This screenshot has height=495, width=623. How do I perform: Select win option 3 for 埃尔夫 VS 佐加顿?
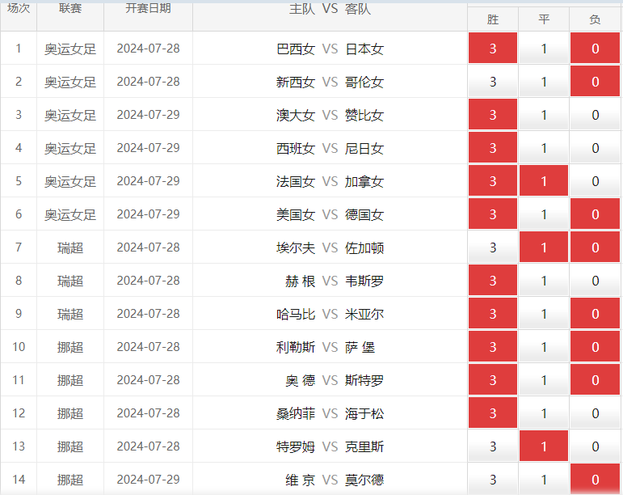[x=493, y=247]
